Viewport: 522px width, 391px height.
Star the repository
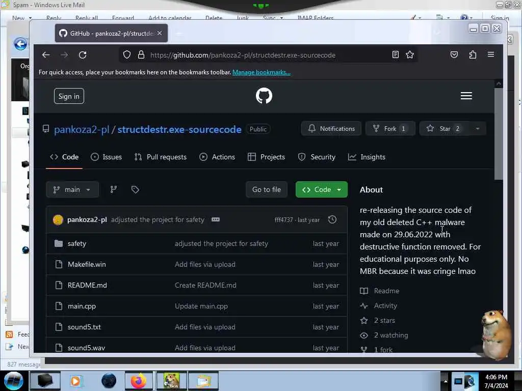(x=445, y=129)
